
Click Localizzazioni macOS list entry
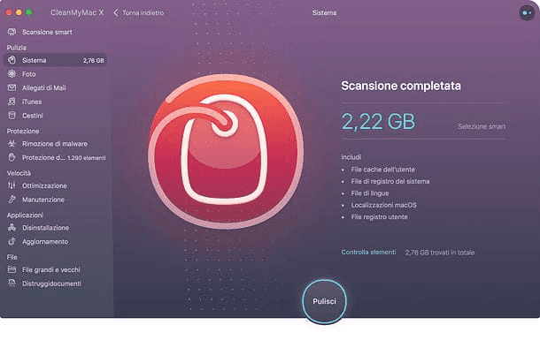pyautogui.click(x=384, y=205)
